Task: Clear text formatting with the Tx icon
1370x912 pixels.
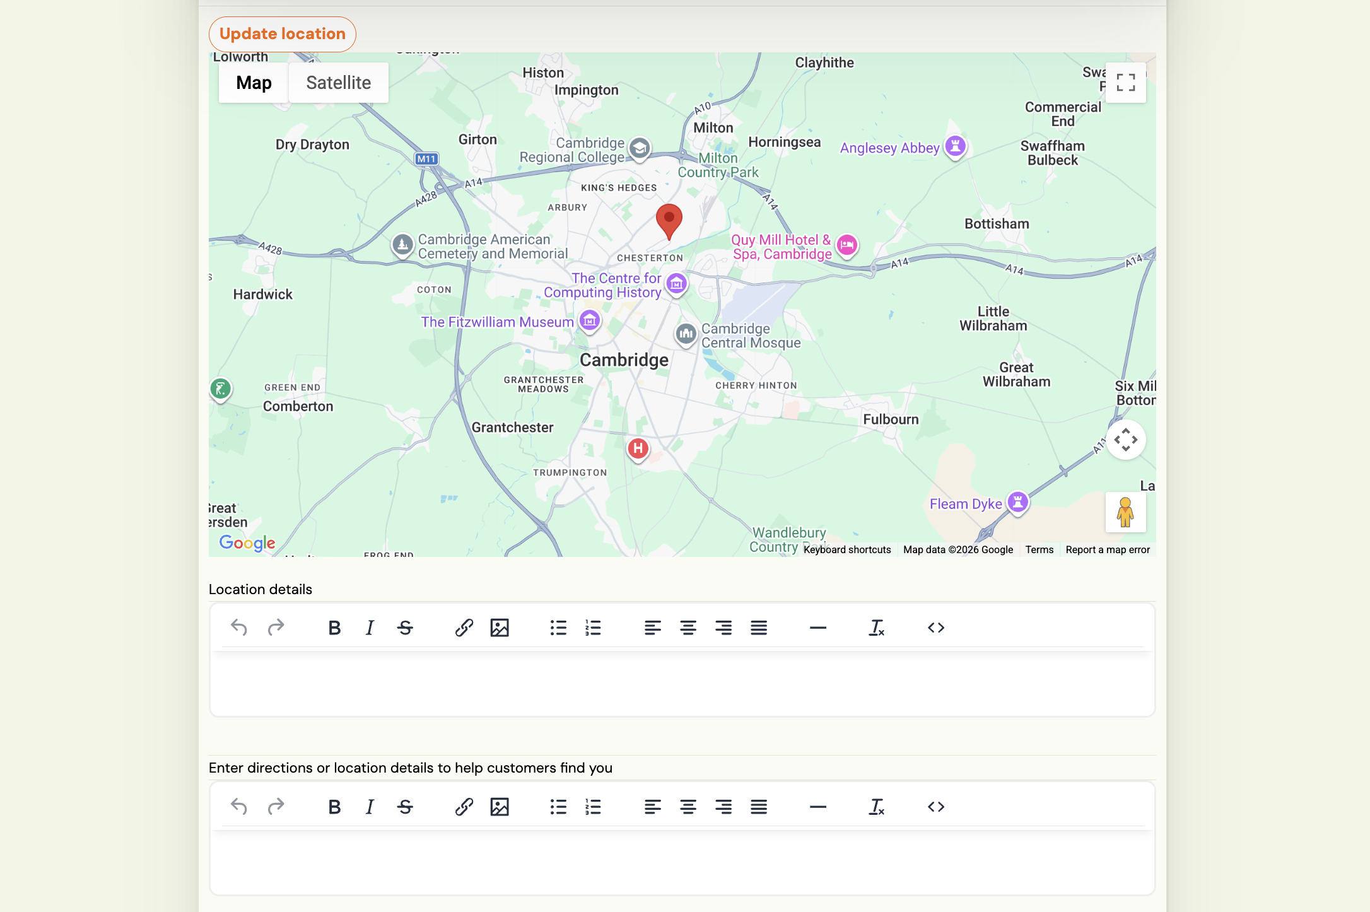Action: (x=877, y=628)
